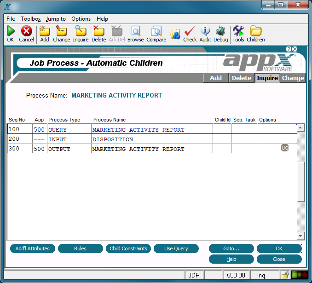Click the green OK play icon in toolbar
Viewport: 312px width, 283px height.
[11, 31]
